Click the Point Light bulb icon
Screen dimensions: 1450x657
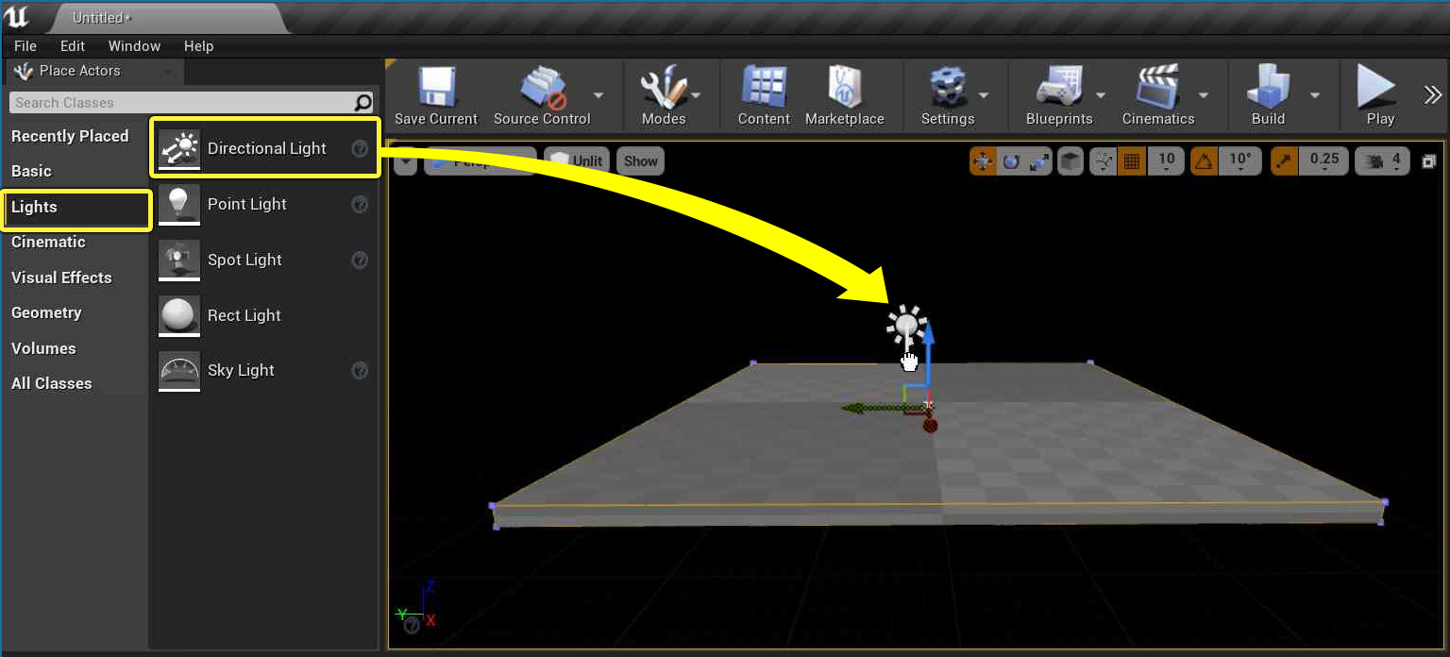(179, 204)
